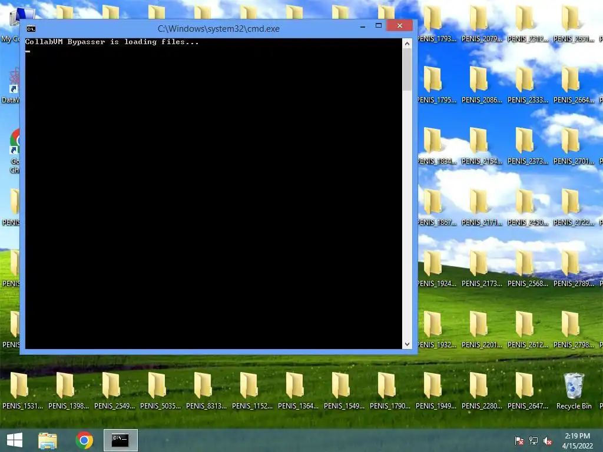The width and height of the screenshot is (603, 452).
Task: Select the PENIS_2280... folder
Action: (x=482, y=391)
